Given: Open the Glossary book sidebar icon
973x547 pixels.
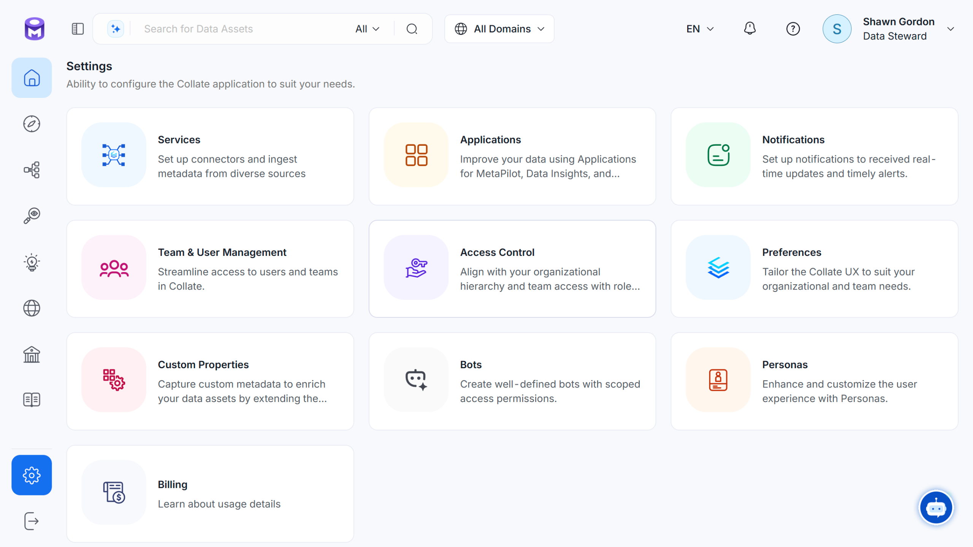Looking at the screenshot, I should point(32,400).
